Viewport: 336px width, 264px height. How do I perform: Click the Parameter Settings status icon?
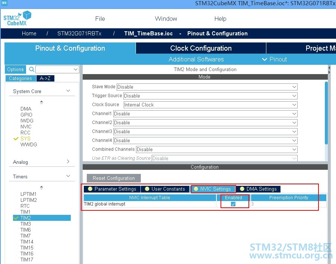(x=90, y=189)
